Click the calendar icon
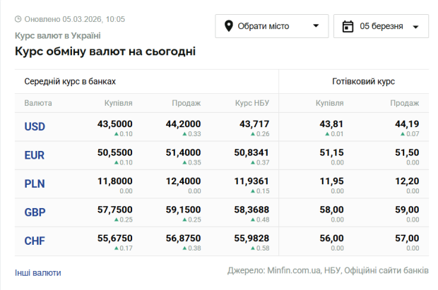 click(347, 26)
